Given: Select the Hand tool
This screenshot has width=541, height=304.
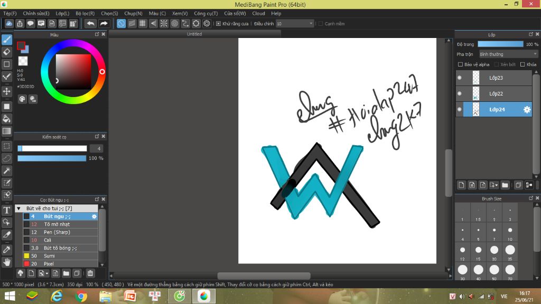Looking at the screenshot, I should point(6,262).
